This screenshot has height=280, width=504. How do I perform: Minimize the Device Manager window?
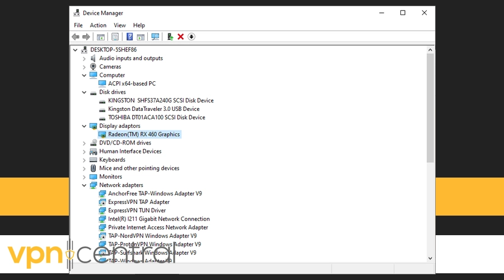pos(381,13)
